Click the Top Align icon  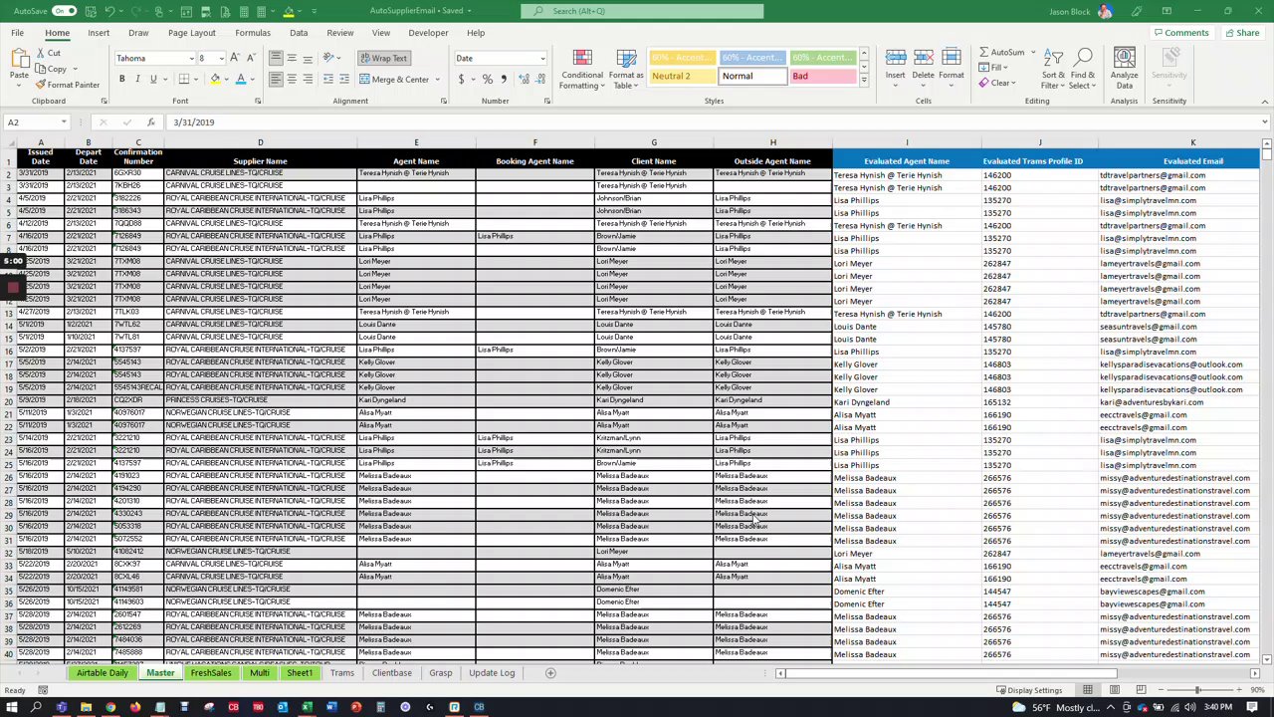coord(276,58)
